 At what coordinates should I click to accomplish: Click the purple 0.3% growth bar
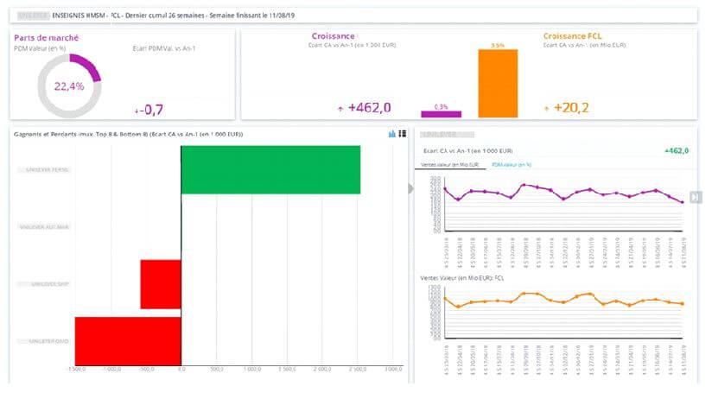pyautogui.click(x=441, y=114)
